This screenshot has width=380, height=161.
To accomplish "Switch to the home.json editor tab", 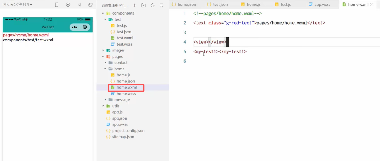I will tap(184, 4).
